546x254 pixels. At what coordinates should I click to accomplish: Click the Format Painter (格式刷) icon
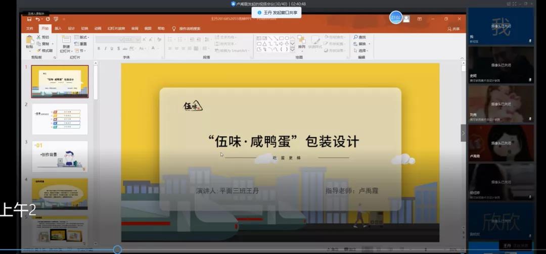click(x=44, y=50)
